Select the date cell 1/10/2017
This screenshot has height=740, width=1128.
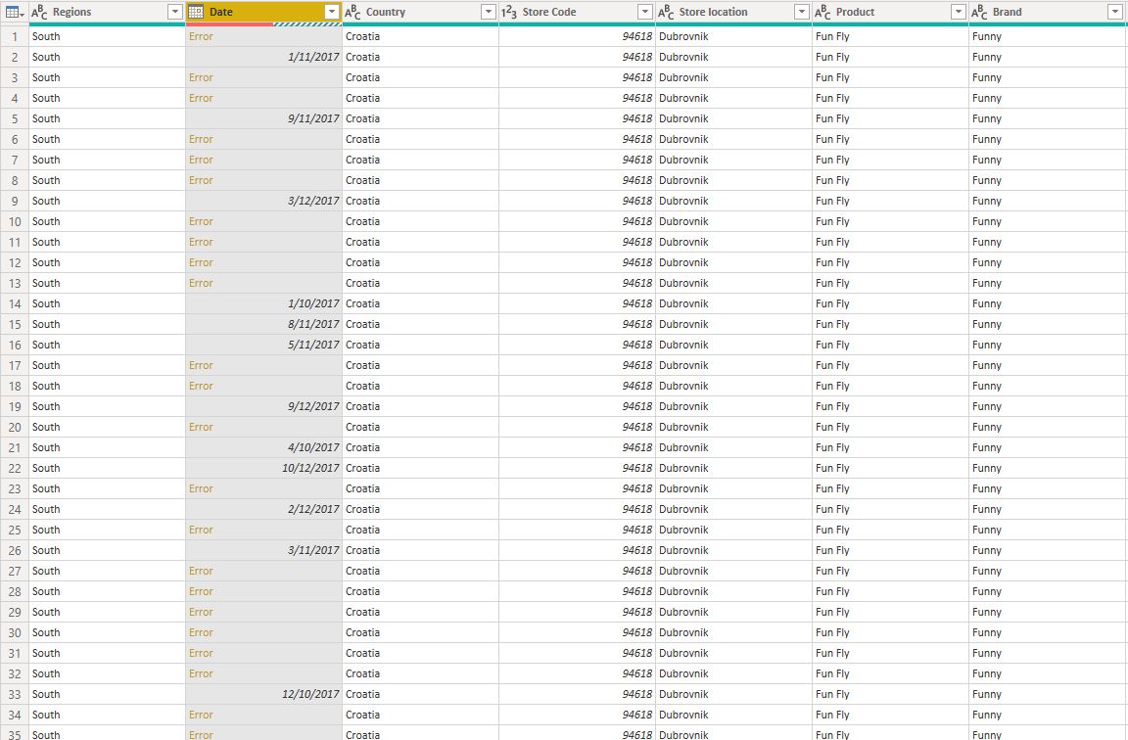[x=264, y=303]
